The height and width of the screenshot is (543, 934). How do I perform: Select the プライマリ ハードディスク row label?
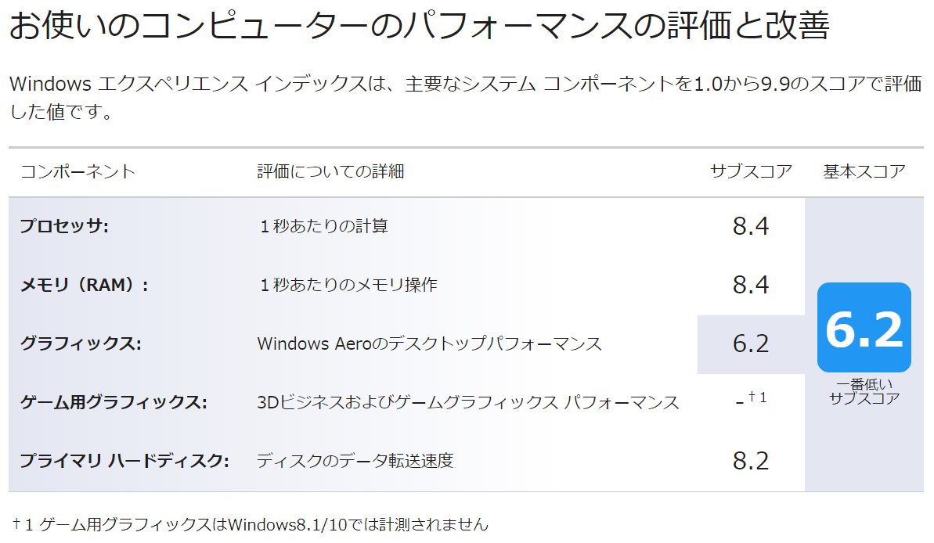point(124,460)
